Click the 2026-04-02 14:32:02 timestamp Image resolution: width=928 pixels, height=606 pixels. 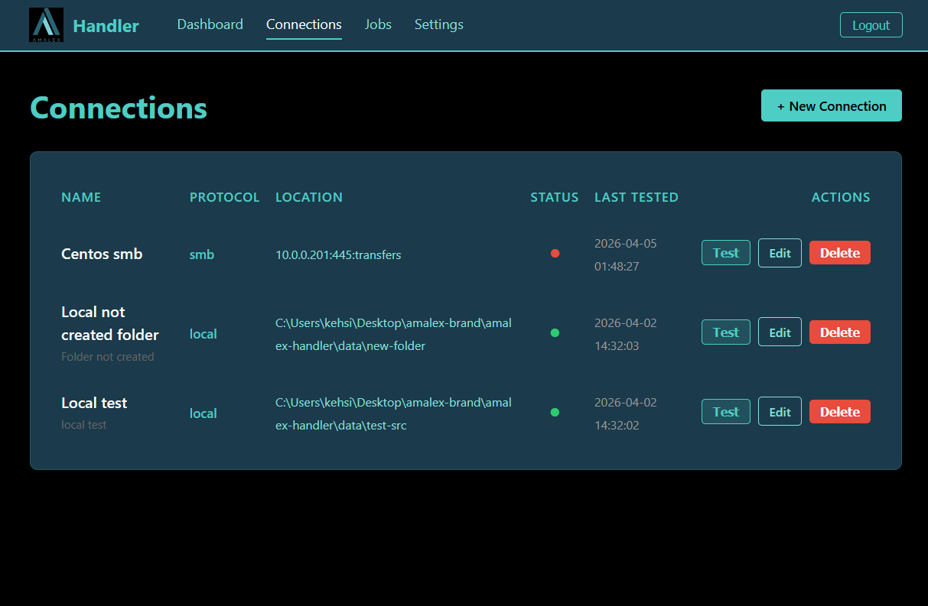(x=626, y=413)
